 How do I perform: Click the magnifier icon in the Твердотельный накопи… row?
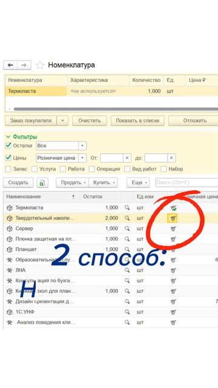click(x=127, y=218)
